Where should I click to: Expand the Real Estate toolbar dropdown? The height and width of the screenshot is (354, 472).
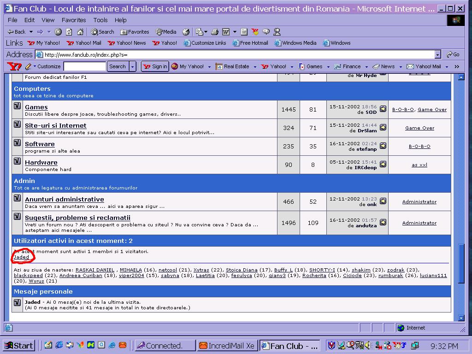pos(255,66)
